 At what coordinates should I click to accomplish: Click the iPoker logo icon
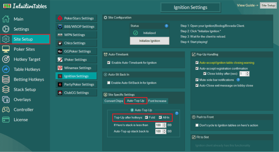(60, 60)
